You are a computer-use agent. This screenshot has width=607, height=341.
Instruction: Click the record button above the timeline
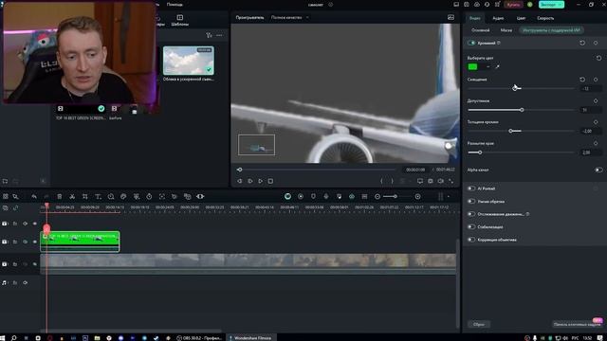[301, 196]
